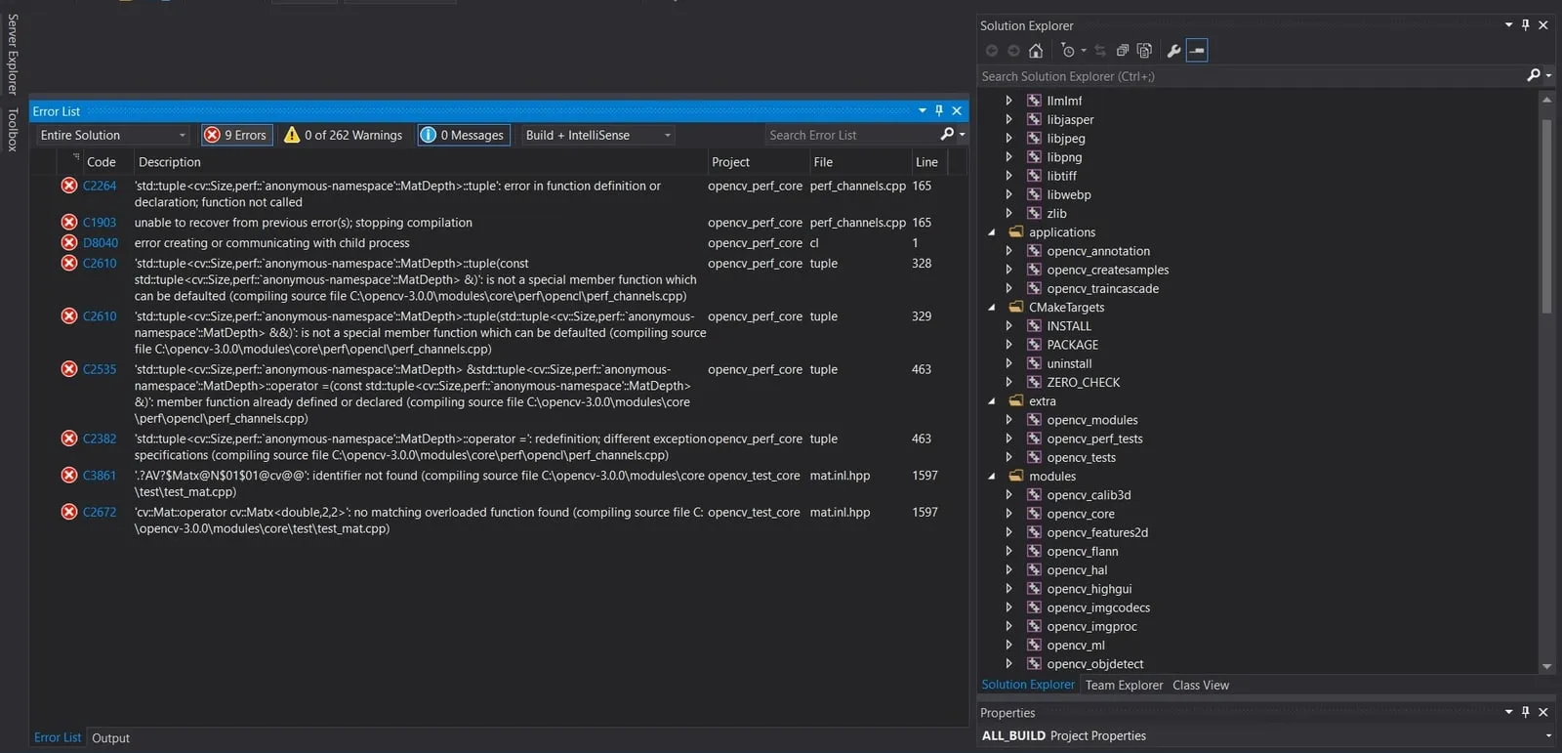The image size is (1562, 753).
Task: Click the INSTALL project icon
Action: point(1034,326)
